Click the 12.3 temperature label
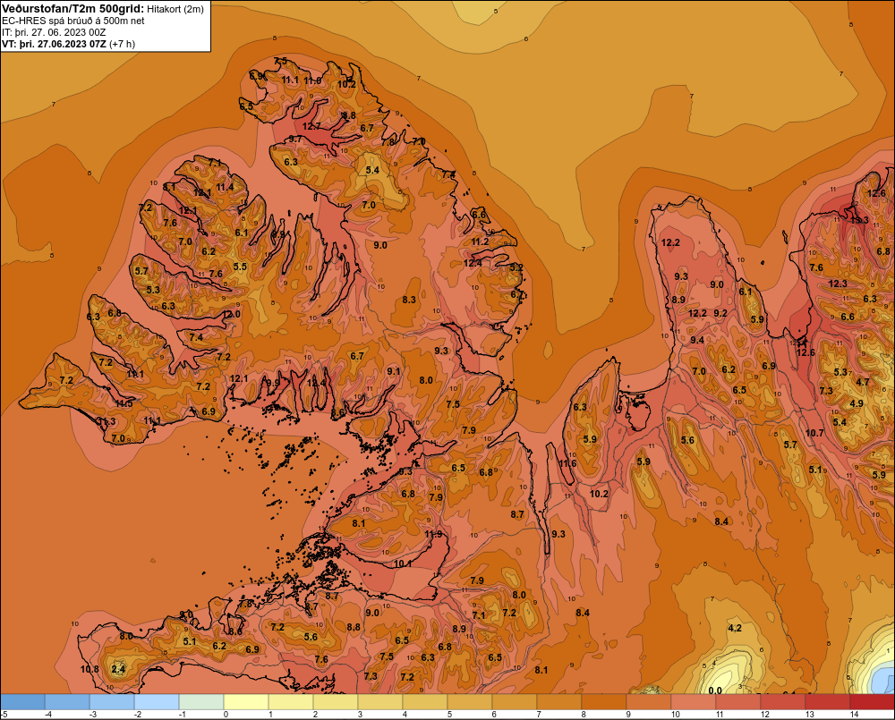This screenshot has height=720, width=895. [x=838, y=284]
